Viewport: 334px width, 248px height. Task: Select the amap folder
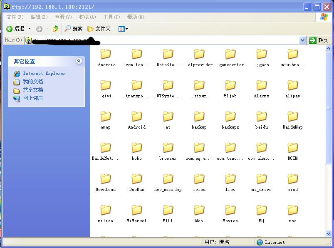pyautogui.click(x=106, y=120)
